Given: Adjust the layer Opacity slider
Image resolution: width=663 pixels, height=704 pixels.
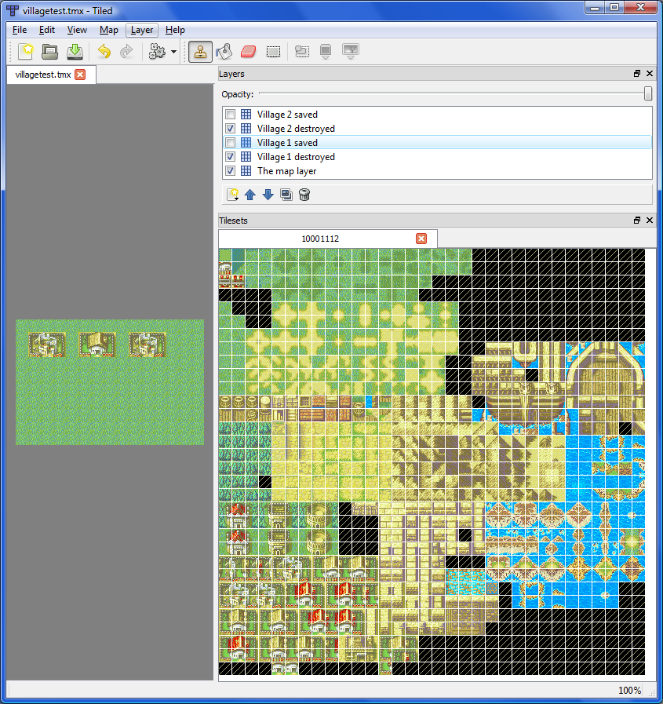Looking at the screenshot, I should [x=648, y=93].
